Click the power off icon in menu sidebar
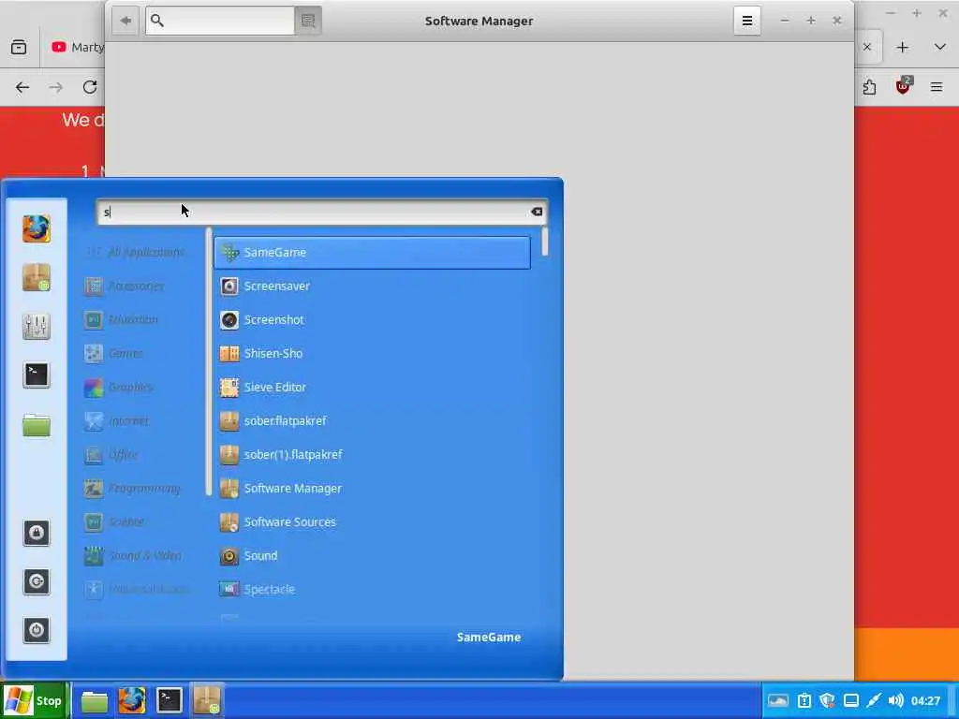 [x=37, y=630]
